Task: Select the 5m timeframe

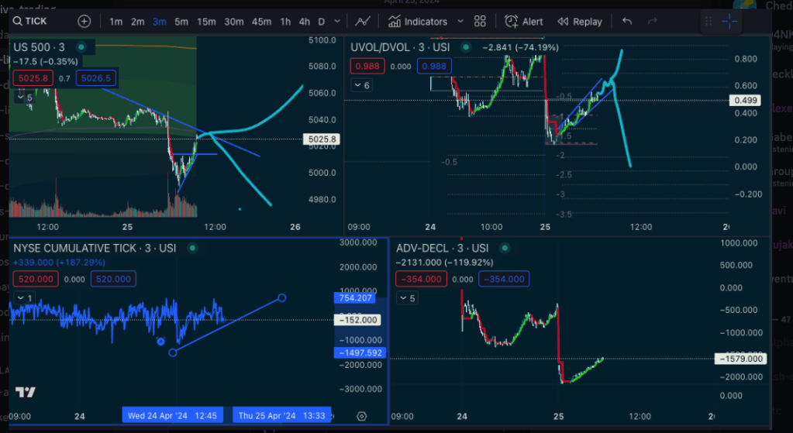Action: pos(181,22)
